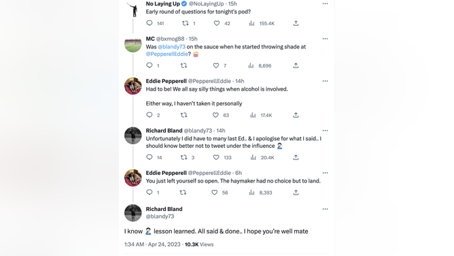
Task: View the 10.3K Views count
Action: click(x=199, y=244)
